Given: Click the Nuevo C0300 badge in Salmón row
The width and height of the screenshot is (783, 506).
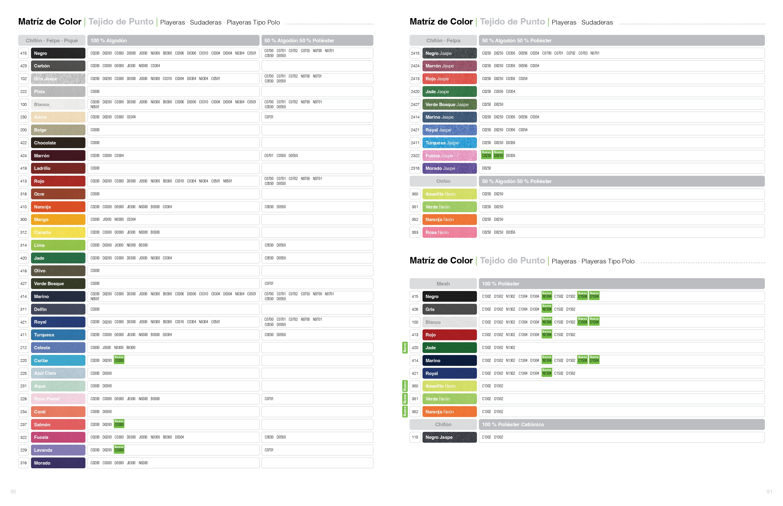Looking at the screenshot, I should coord(119,424).
